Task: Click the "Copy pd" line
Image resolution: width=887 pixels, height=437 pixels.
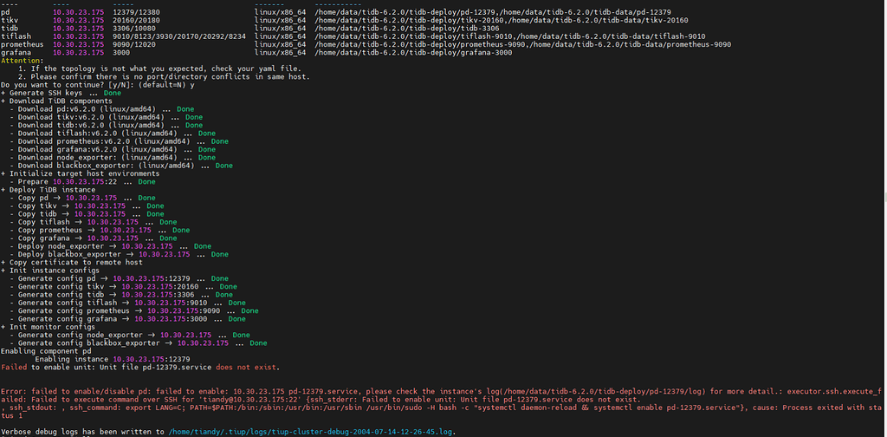Action: point(82,198)
